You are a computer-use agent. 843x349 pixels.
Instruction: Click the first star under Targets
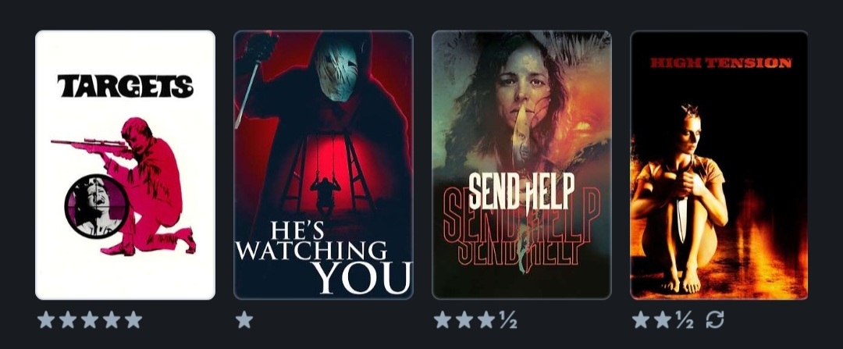tap(46, 319)
